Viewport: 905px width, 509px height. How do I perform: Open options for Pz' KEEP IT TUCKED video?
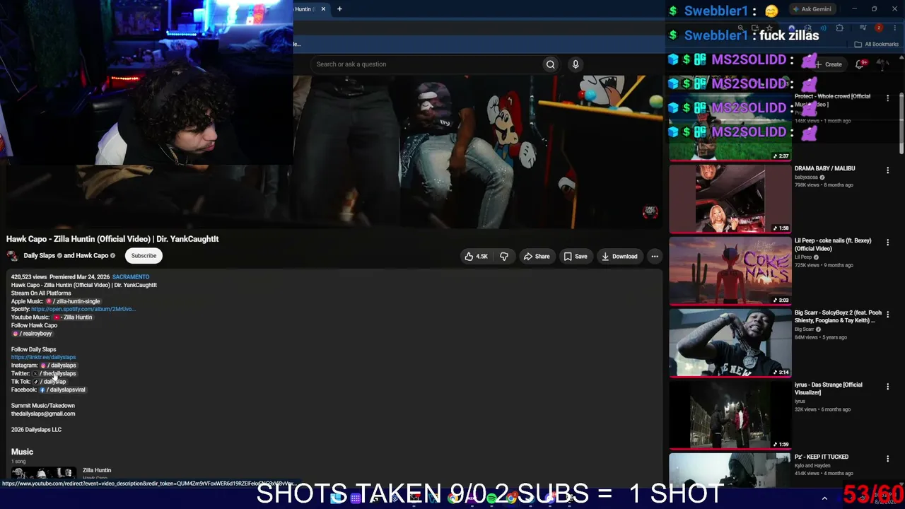(x=888, y=459)
